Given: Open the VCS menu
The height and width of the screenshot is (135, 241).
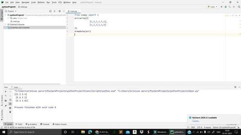Looking at the screenshot, I should point(60,2).
